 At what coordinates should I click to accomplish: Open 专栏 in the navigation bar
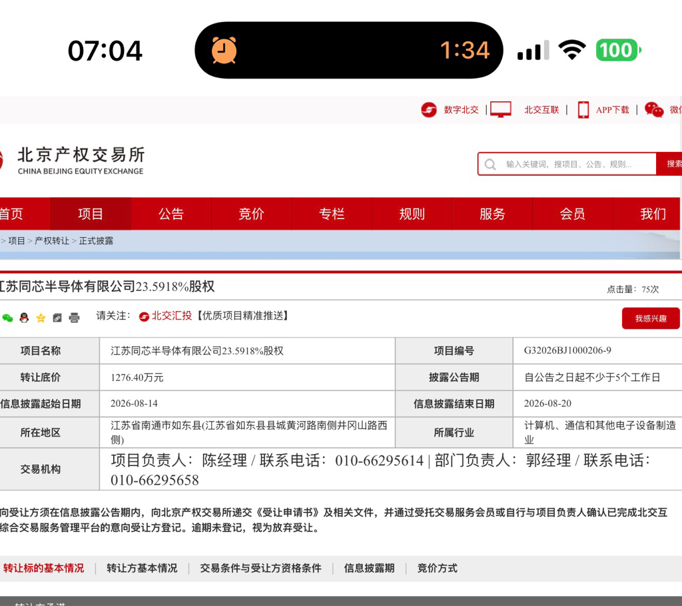click(x=332, y=214)
